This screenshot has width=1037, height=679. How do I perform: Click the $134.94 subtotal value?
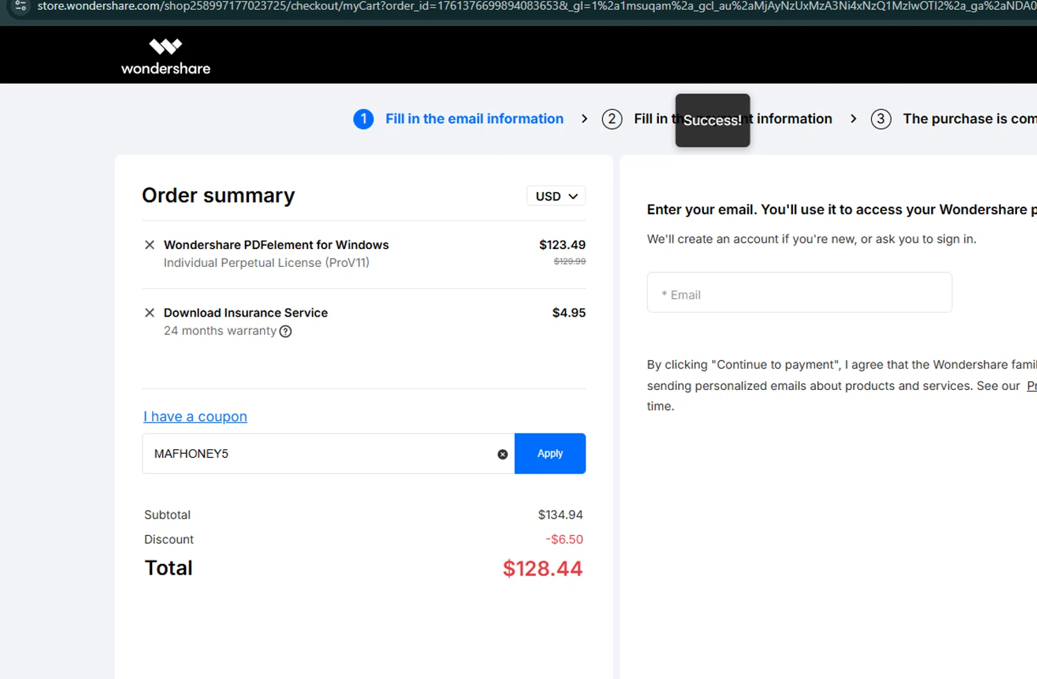coord(561,514)
